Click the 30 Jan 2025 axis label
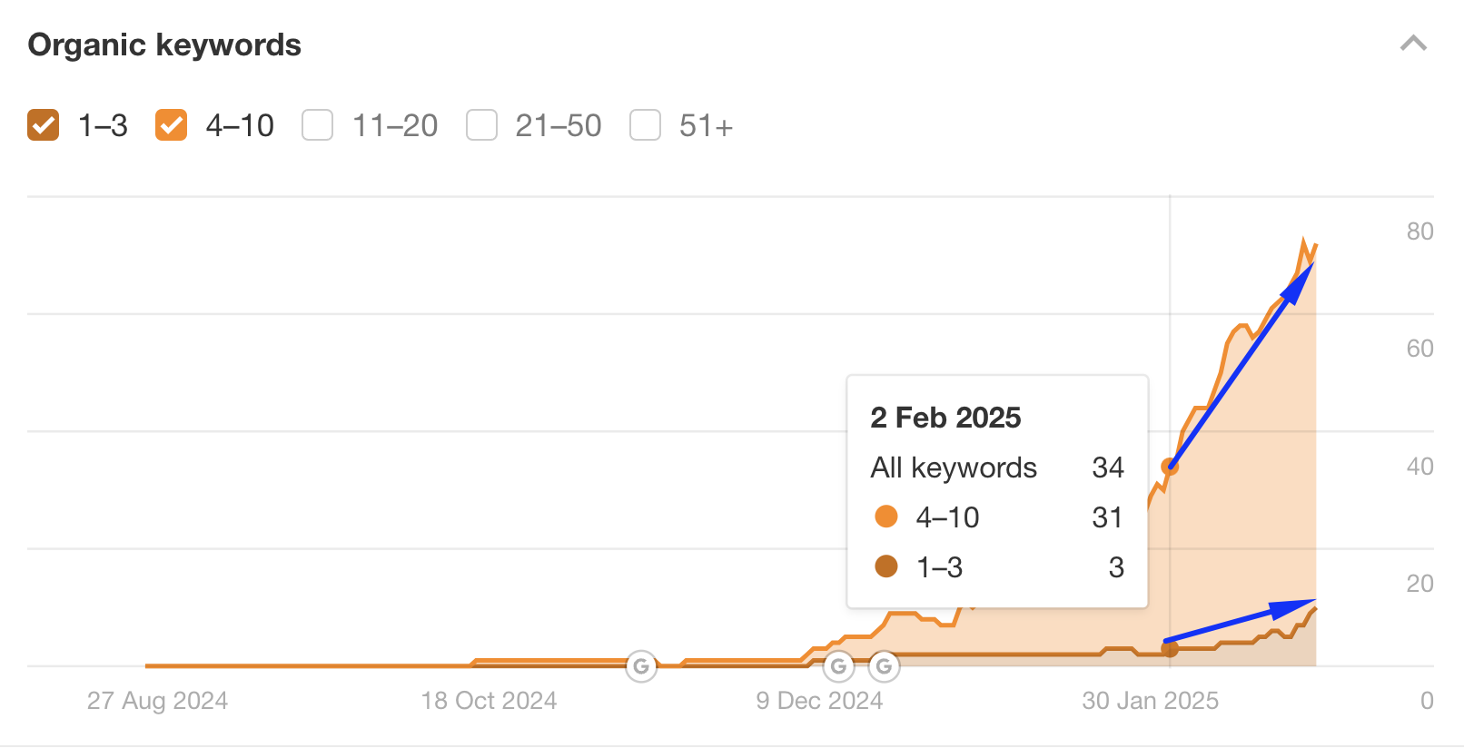 click(1150, 701)
